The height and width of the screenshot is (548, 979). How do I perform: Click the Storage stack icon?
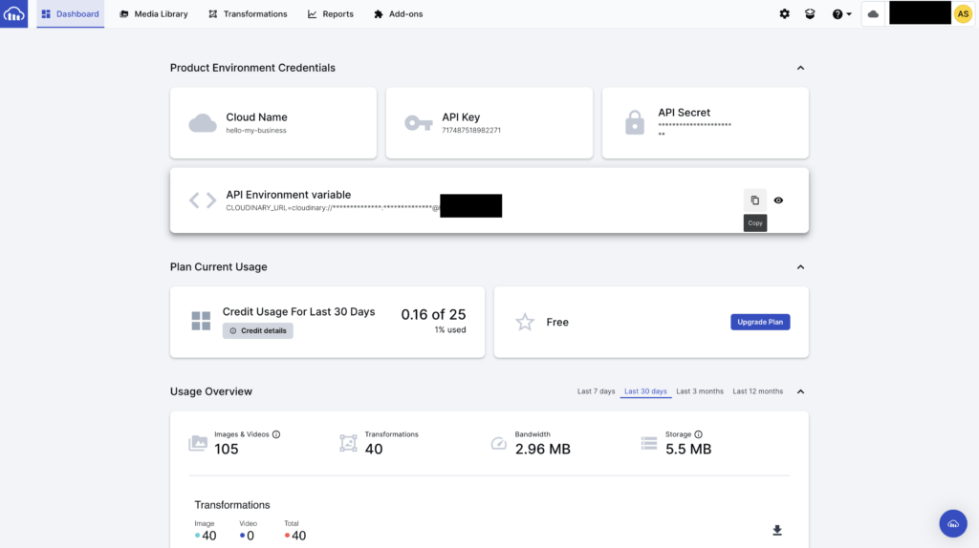click(x=649, y=443)
